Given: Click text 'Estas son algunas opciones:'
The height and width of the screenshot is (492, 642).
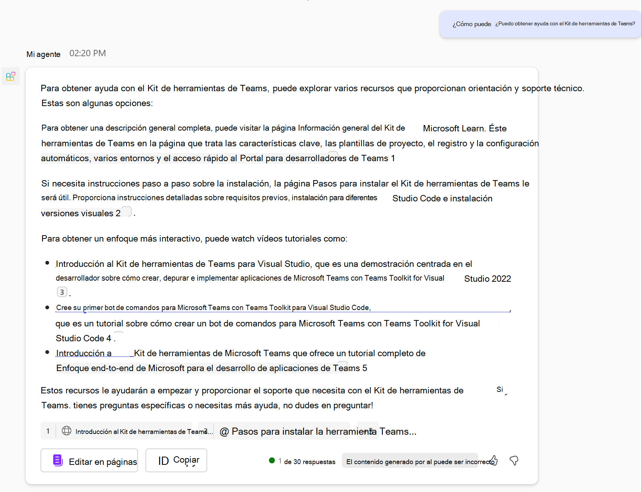Looking at the screenshot, I should (97, 103).
